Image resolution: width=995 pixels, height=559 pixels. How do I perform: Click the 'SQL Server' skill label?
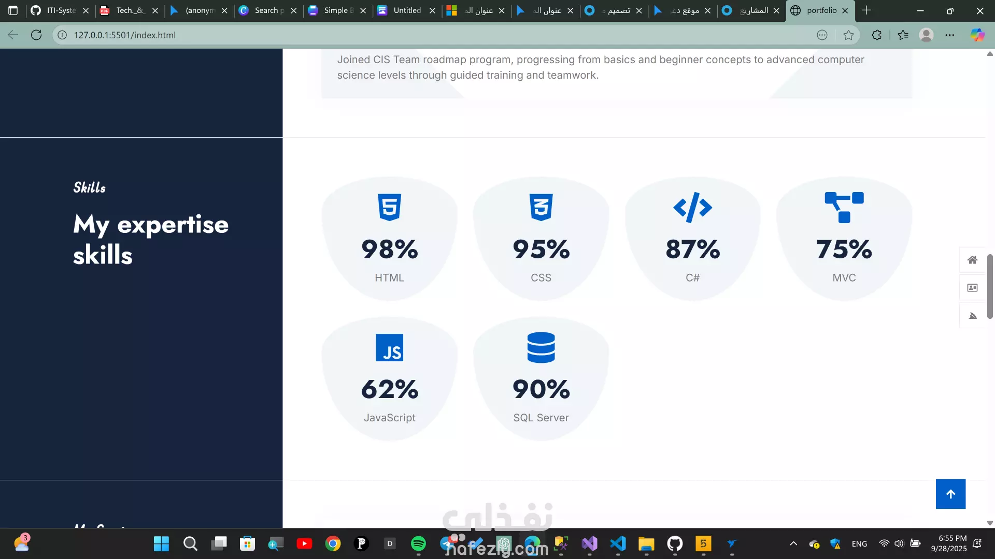click(541, 418)
